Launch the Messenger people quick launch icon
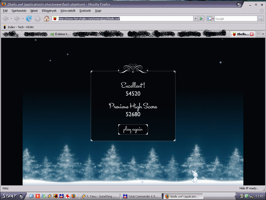266x200 pixels. click(x=44, y=196)
